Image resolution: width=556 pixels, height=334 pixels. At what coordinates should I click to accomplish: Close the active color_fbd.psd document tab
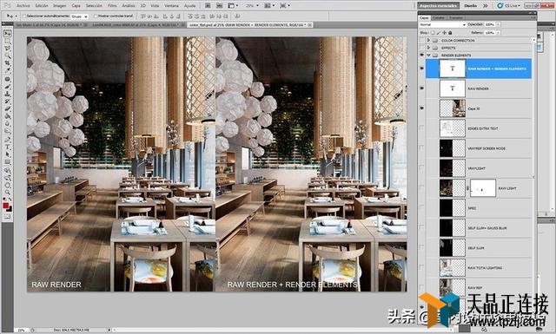309,25
